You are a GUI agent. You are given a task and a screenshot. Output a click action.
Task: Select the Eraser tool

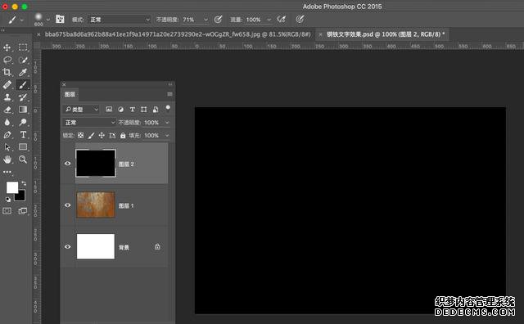tap(7, 110)
